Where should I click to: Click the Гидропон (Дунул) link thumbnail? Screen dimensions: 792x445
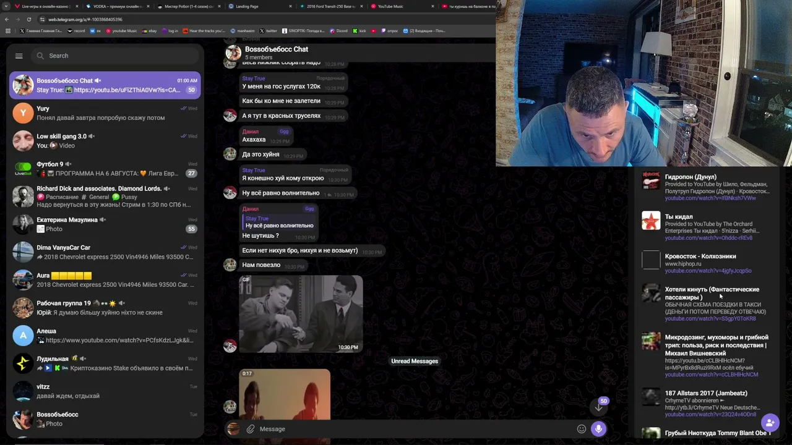(651, 181)
